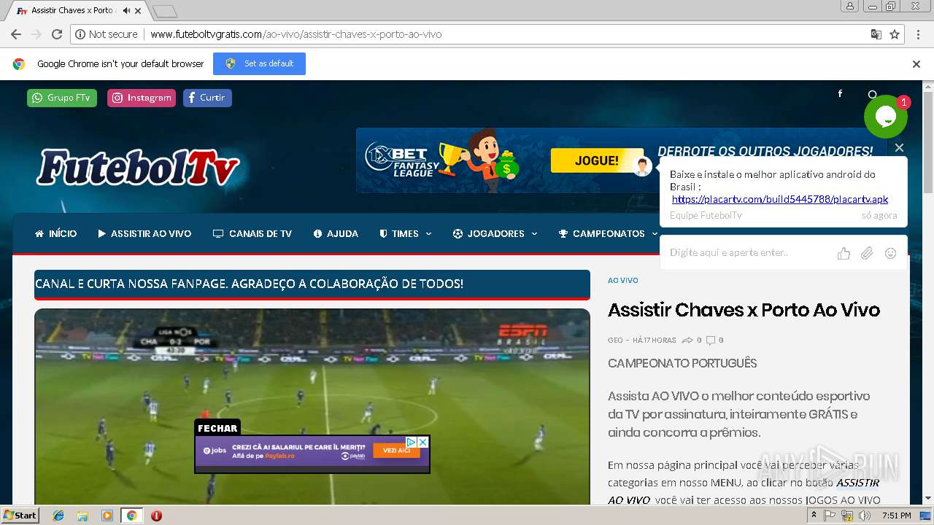Open the Windows Start button
The height and width of the screenshot is (525, 934).
pyautogui.click(x=20, y=516)
